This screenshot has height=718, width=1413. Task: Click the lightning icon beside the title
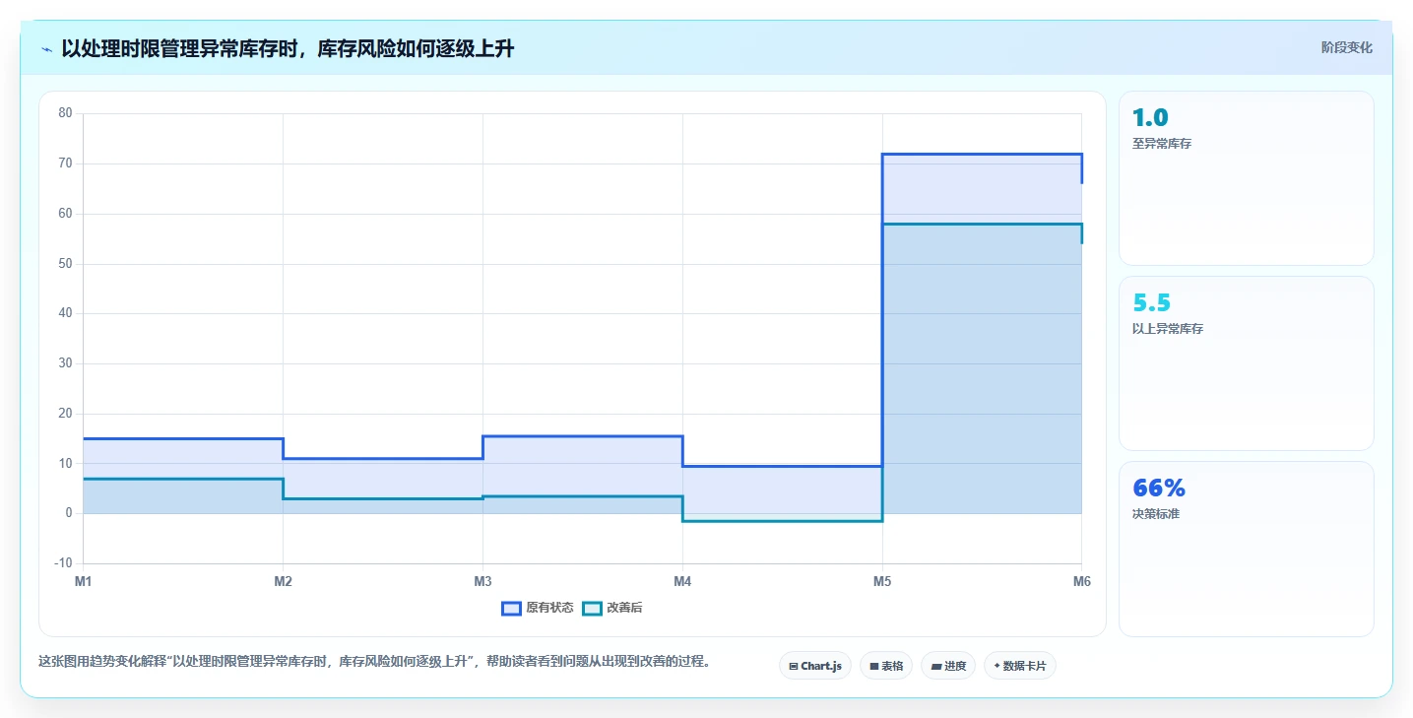(46, 49)
